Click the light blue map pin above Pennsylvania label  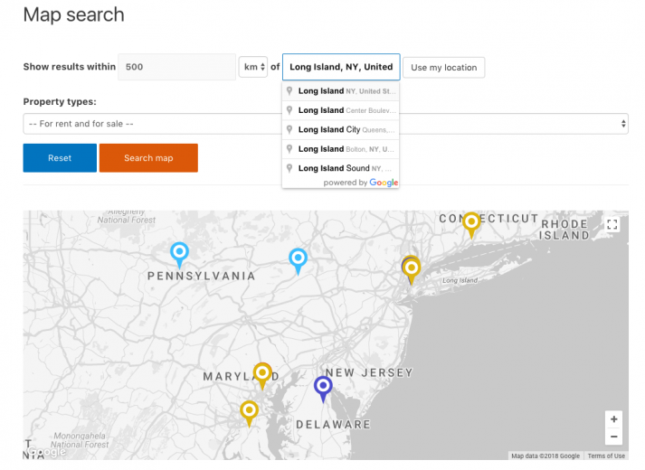[x=179, y=255]
